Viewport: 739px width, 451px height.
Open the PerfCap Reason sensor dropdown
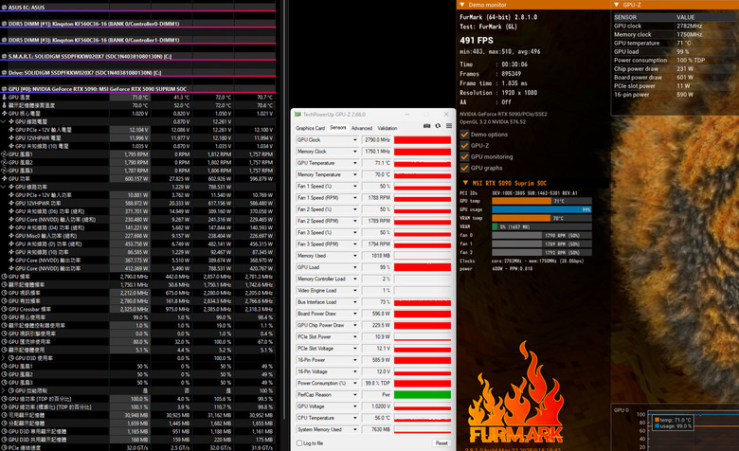pyautogui.click(x=355, y=395)
